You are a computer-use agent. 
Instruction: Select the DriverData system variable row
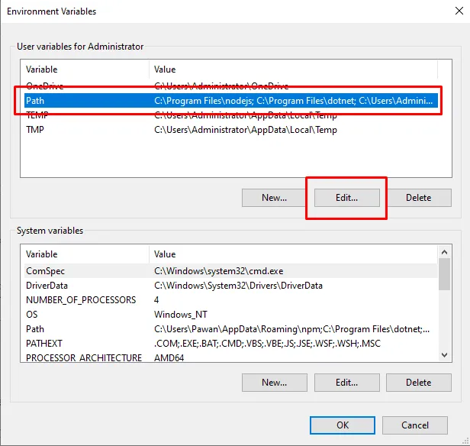[230, 285]
